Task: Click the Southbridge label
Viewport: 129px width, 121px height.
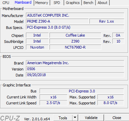Action: pos(14,42)
